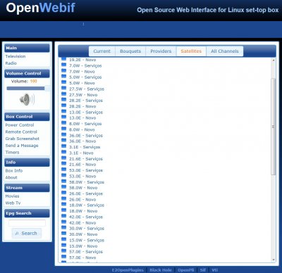Click folder icon beside 5.0W - Novo

tap(63, 82)
